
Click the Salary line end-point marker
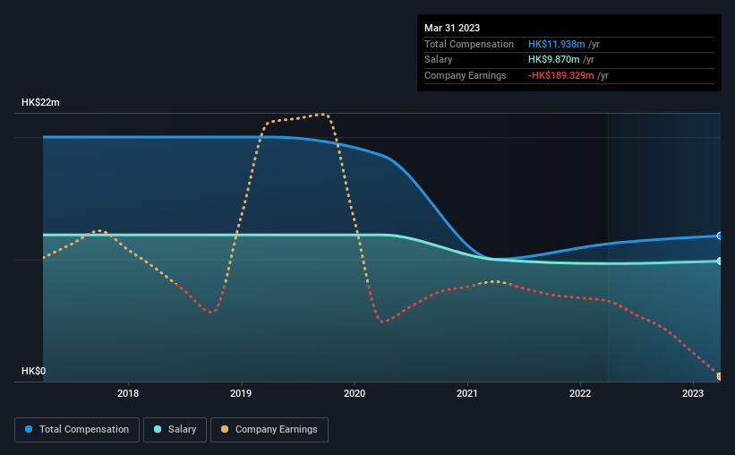[x=719, y=261]
